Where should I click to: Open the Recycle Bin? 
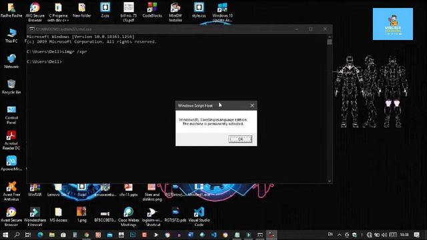pos(11,87)
